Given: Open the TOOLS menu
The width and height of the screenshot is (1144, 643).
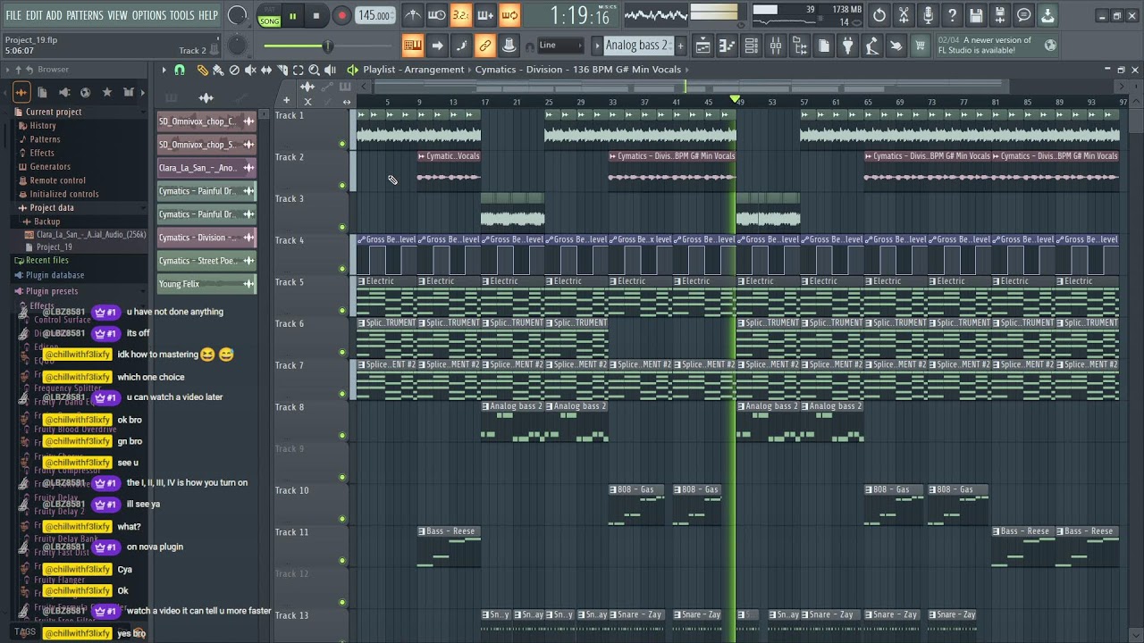Looking at the screenshot, I should [182, 15].
